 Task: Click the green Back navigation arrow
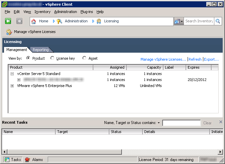[x=8, y=21]
